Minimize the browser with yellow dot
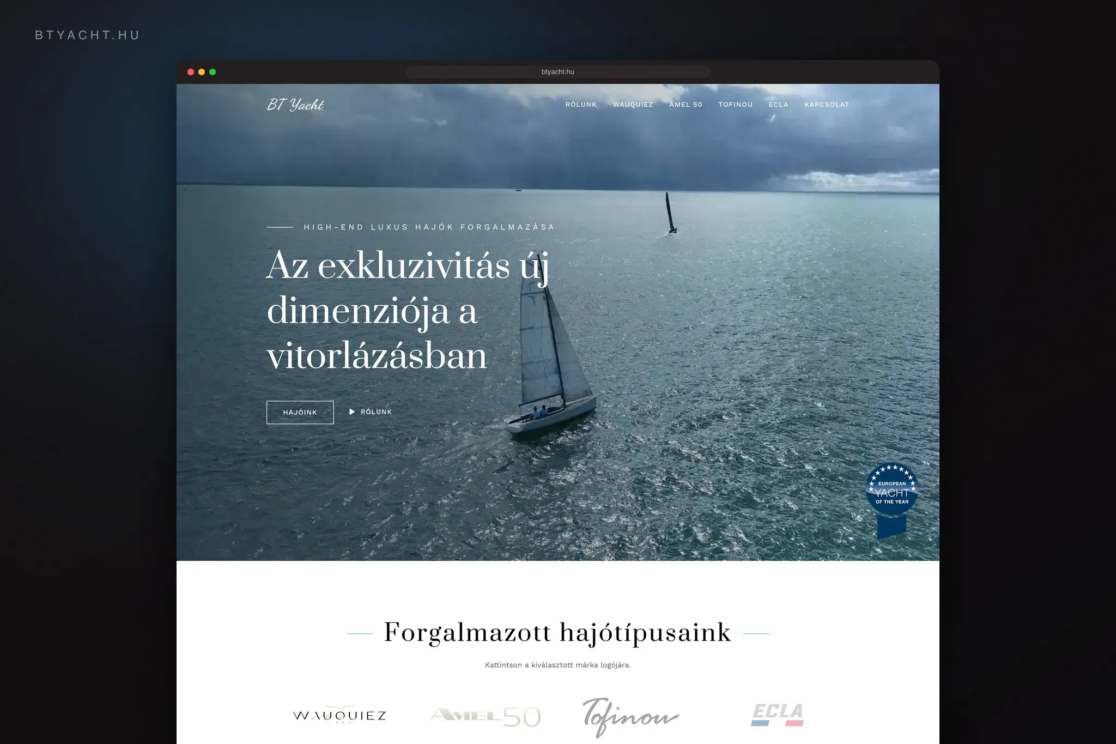Screen dimensions: 1116x744 [202, 72]
